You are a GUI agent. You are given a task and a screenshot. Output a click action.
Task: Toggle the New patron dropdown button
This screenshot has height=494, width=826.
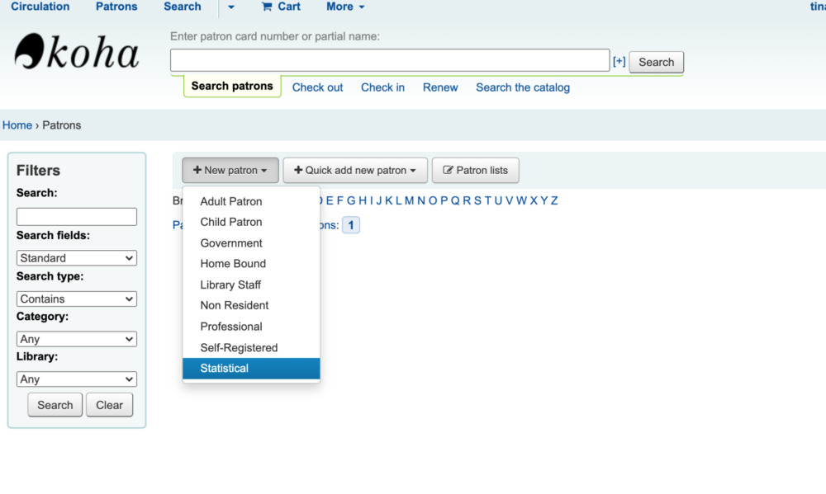pyautogui.click(x=230, y=171)
